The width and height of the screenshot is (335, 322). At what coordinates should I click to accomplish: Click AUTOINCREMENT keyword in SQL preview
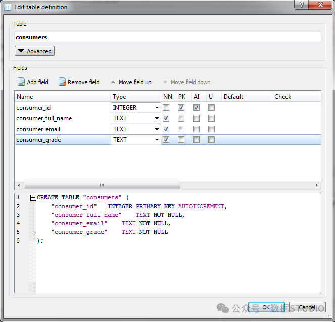201,206
